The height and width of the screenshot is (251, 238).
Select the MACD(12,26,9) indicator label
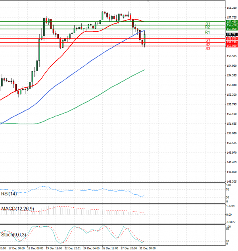click(x=17, y=209)
